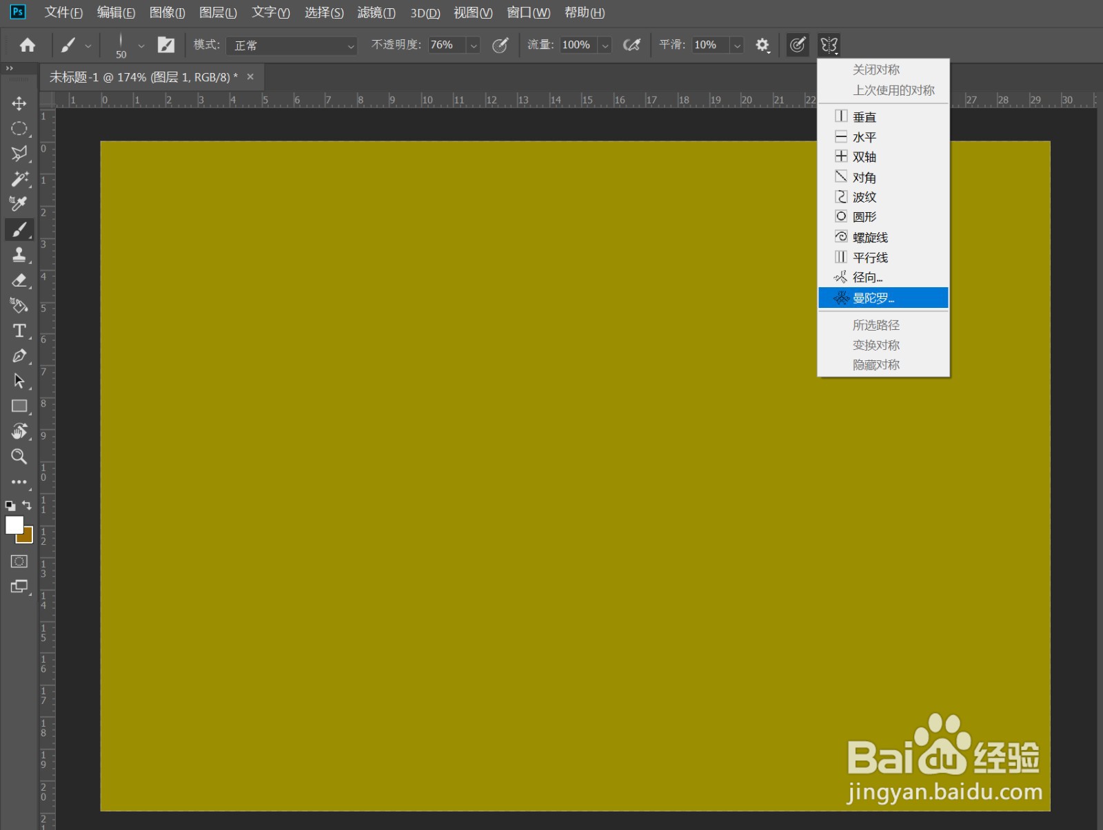Open the 3D menu
The height and width of the screenshot is (830, 1103).
click(425, 12)
